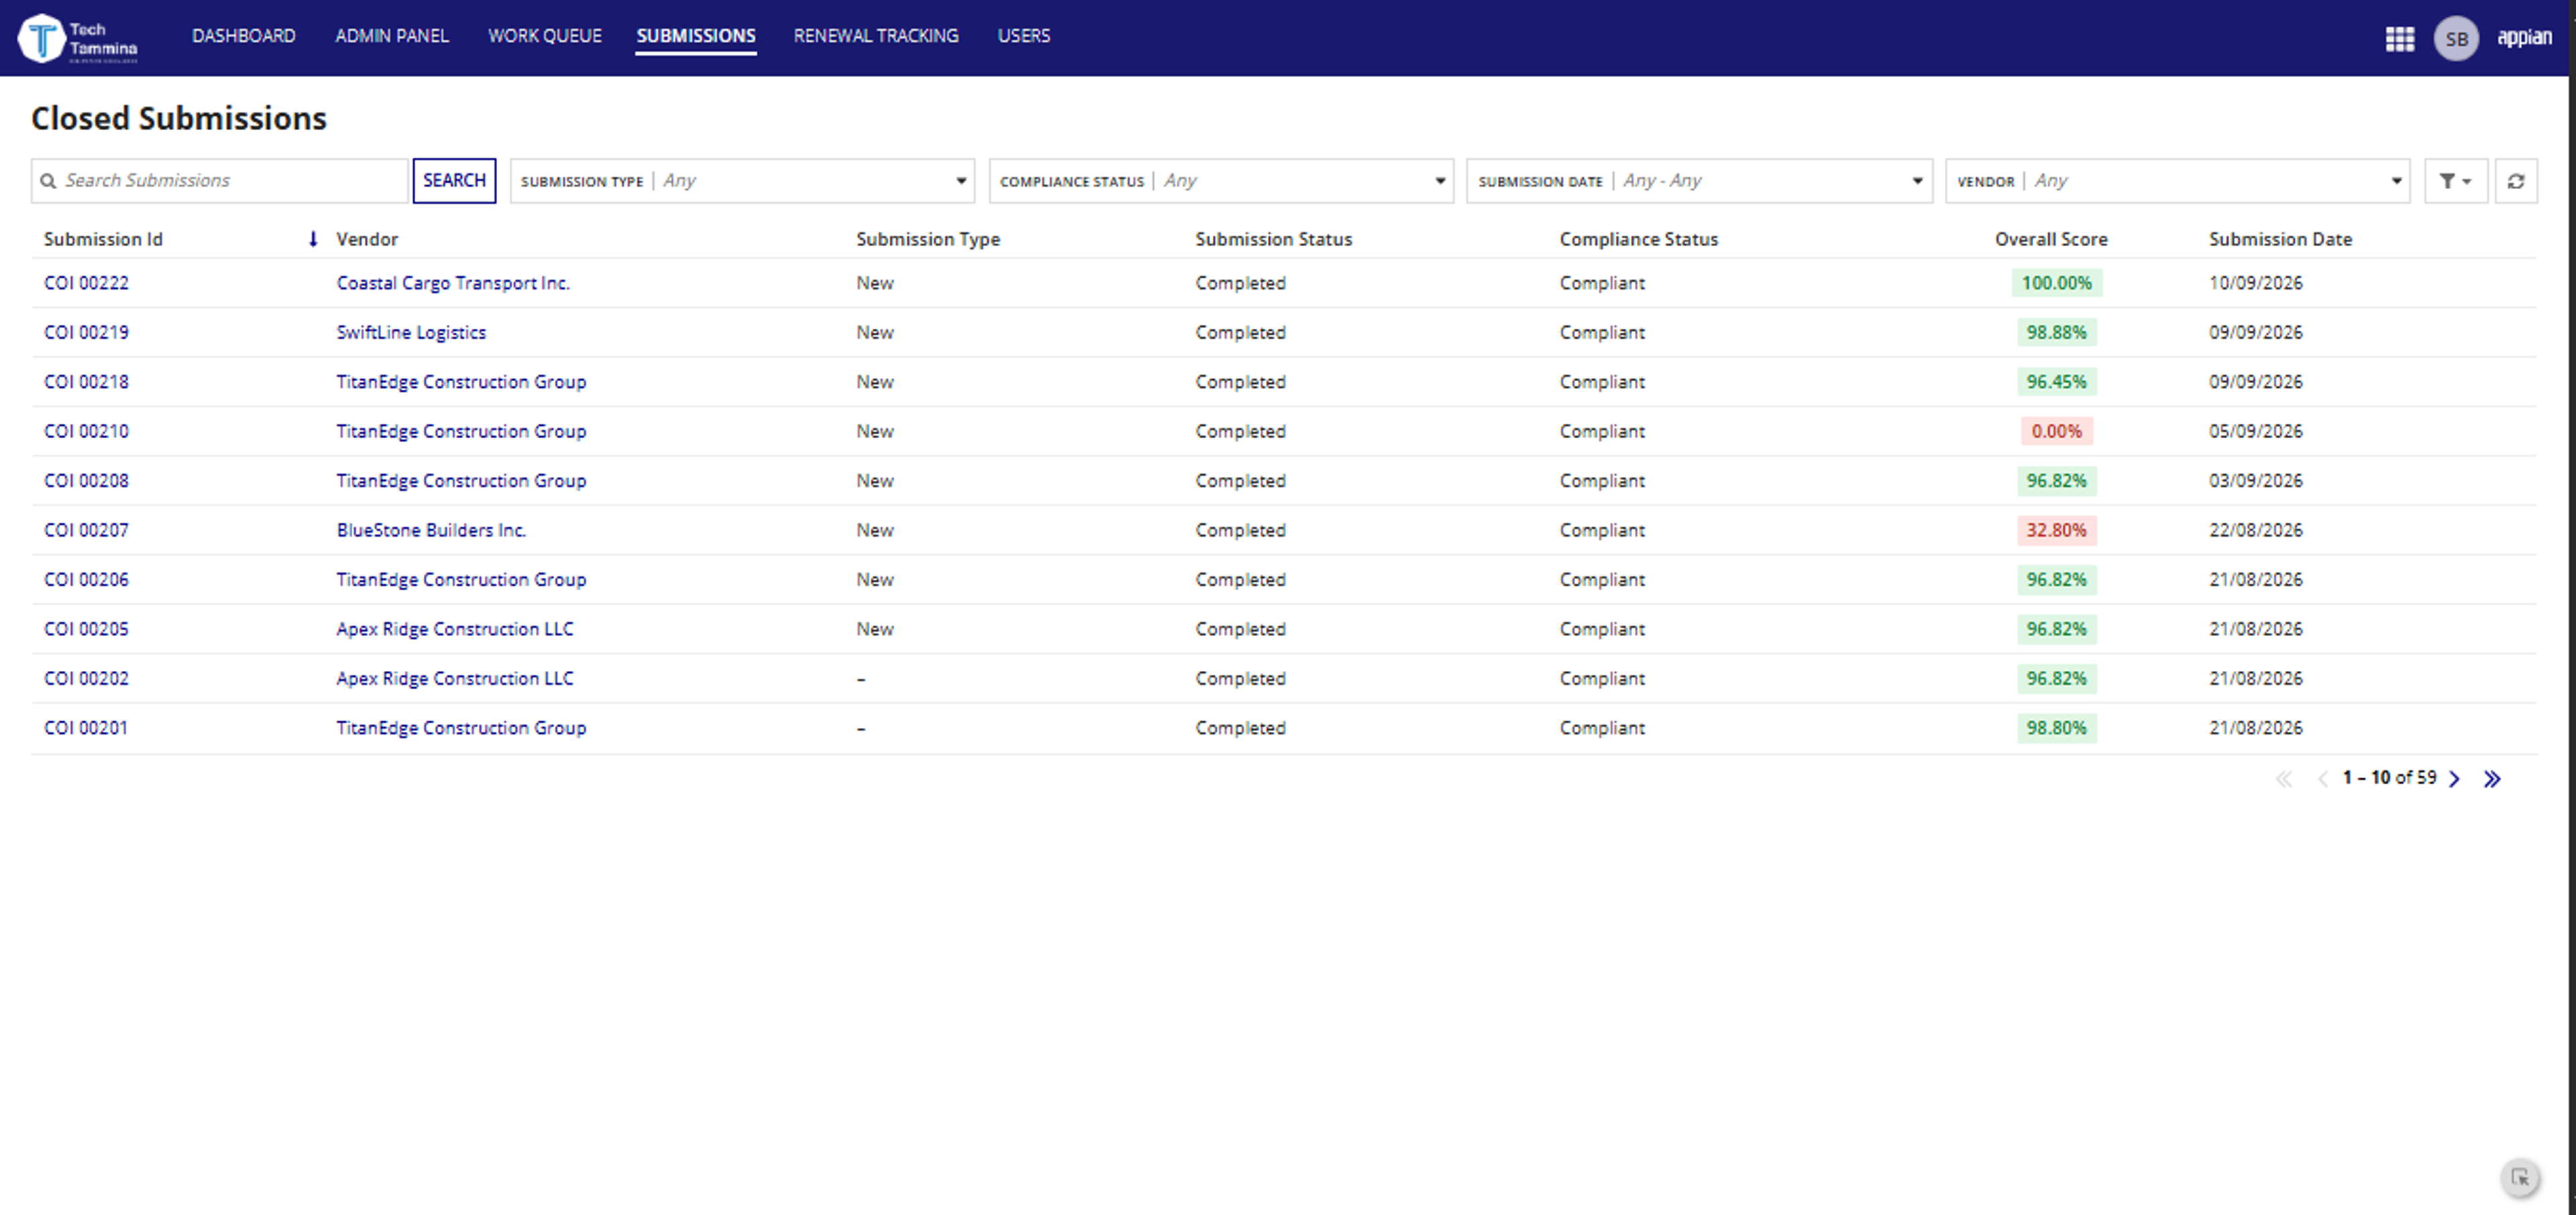Open the Admin Panel tab
Image resolution: width=2576 pixels, height=1215 pixels.
[x=391, y=36]
